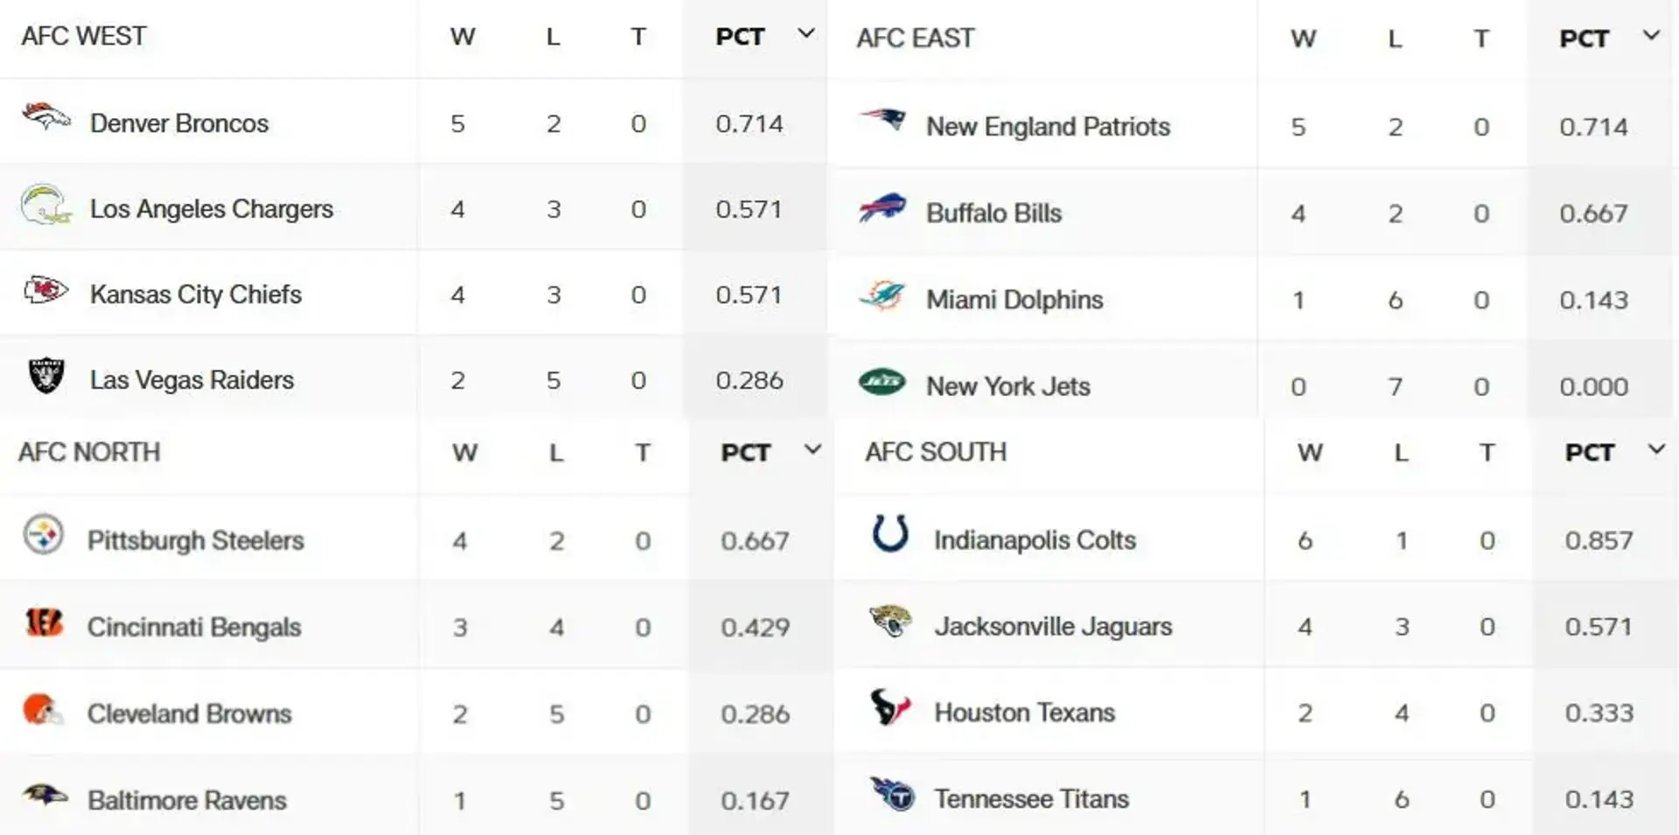The height and width of the screenshot is (835, 1679).
Task: Click the New England Patriots logo
Action: click(x=882, y=119)
